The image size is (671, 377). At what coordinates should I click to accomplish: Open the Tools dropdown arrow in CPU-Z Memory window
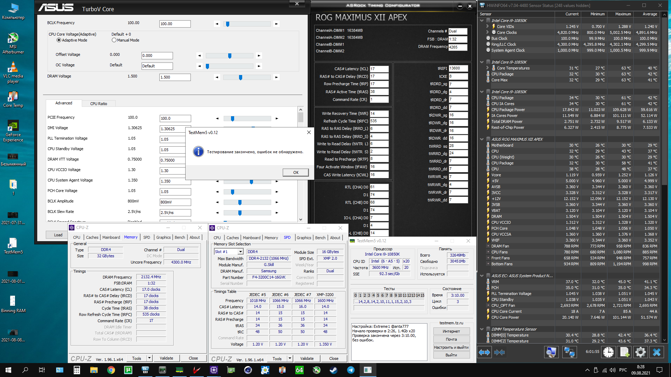[149, 358]
